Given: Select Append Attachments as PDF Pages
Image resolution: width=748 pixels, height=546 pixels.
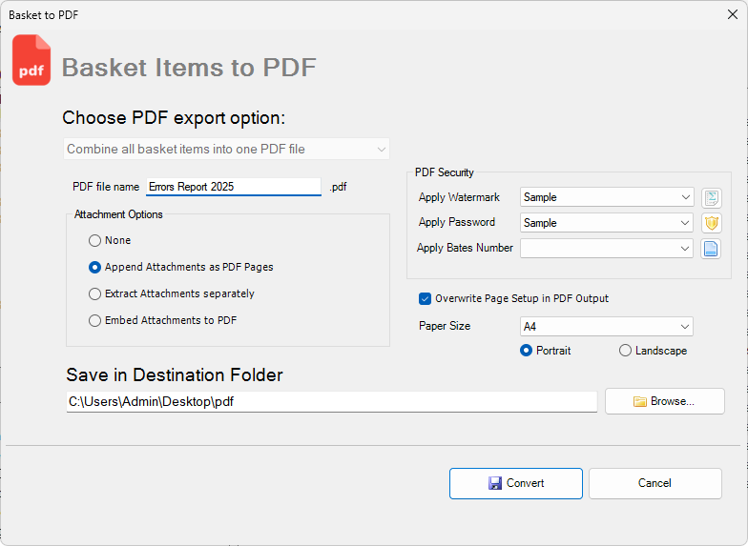Looking at the screenshot, I should [x=94, y=268].
